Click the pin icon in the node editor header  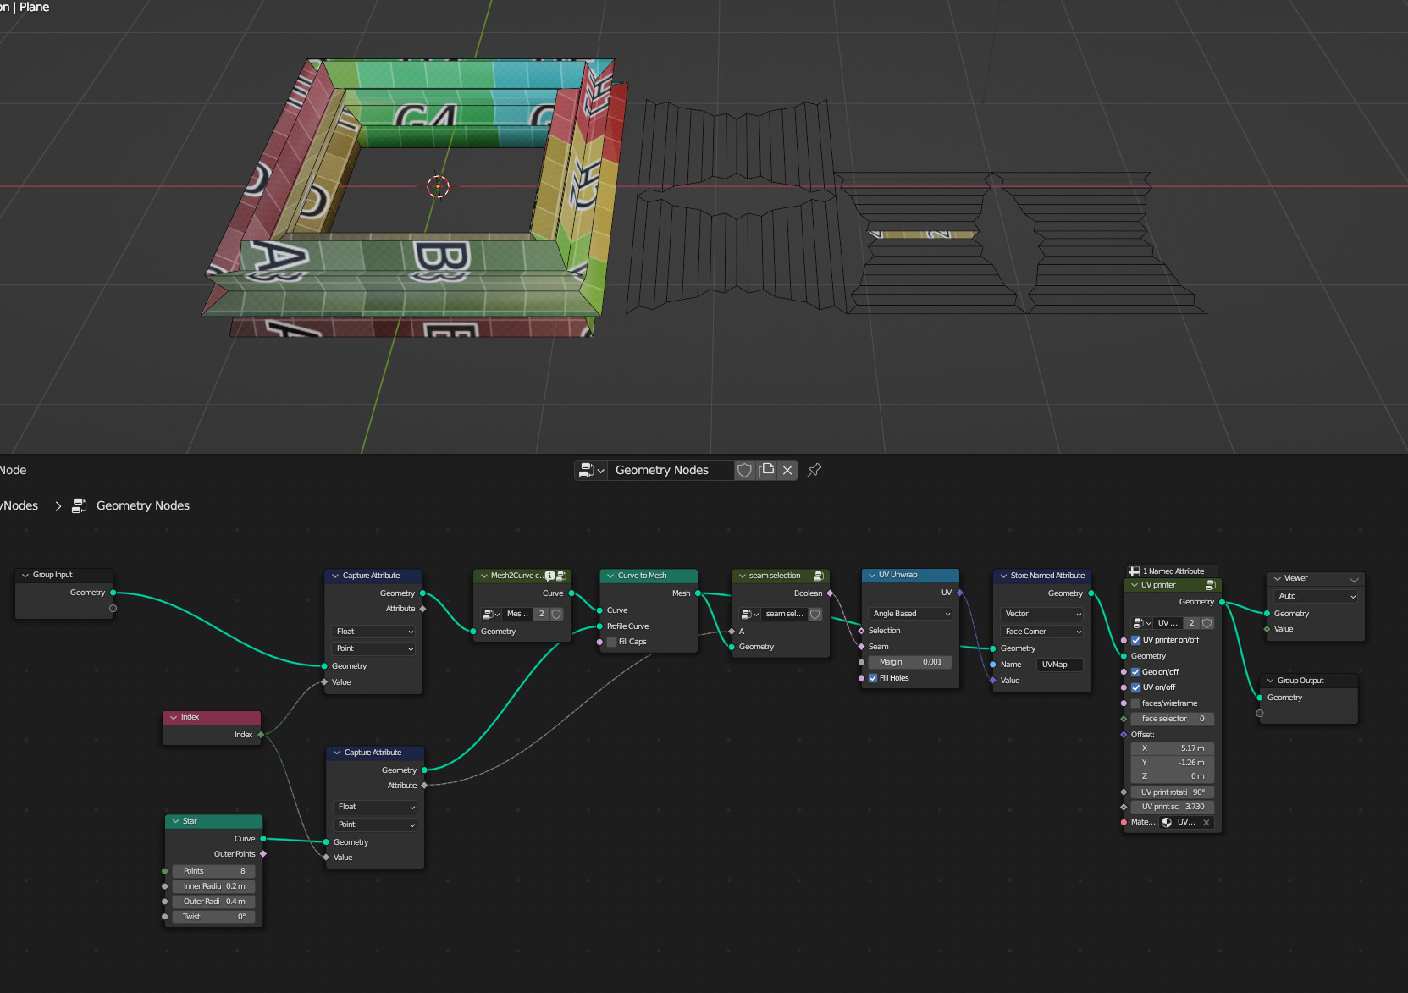(814, 470)
